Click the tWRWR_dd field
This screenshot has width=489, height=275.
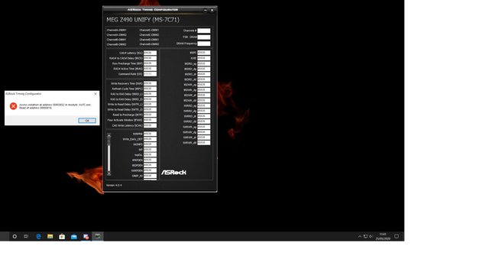pyautogui.click(x=204, y=143)
